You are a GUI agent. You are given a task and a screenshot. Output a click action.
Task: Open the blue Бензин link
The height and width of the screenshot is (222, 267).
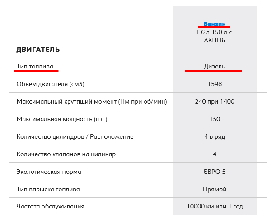coord(215,24)
